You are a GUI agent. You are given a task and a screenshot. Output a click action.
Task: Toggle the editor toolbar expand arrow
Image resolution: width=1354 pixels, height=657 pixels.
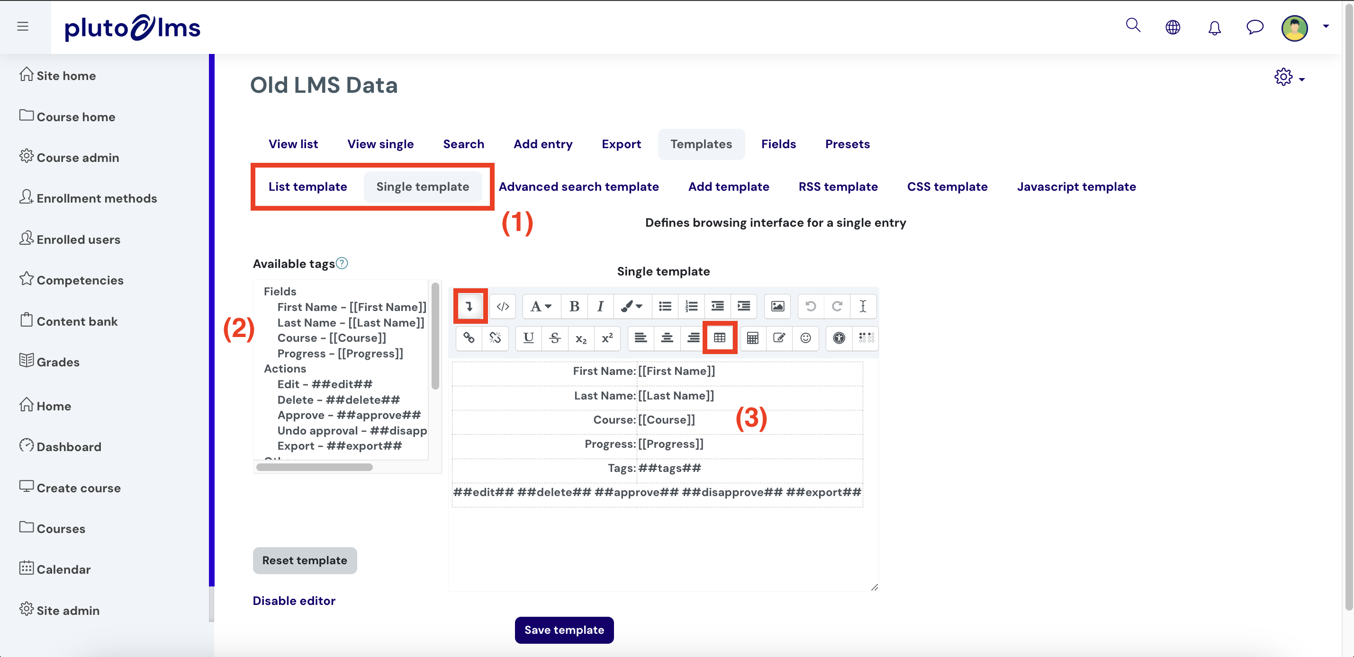(x=469, y=306)
